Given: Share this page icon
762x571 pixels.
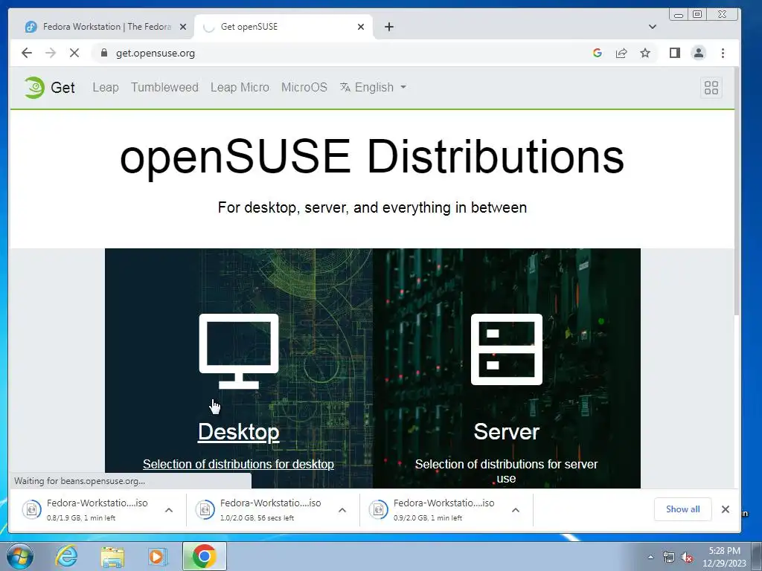Looking at the screenshot, I should tap(621, 53).
